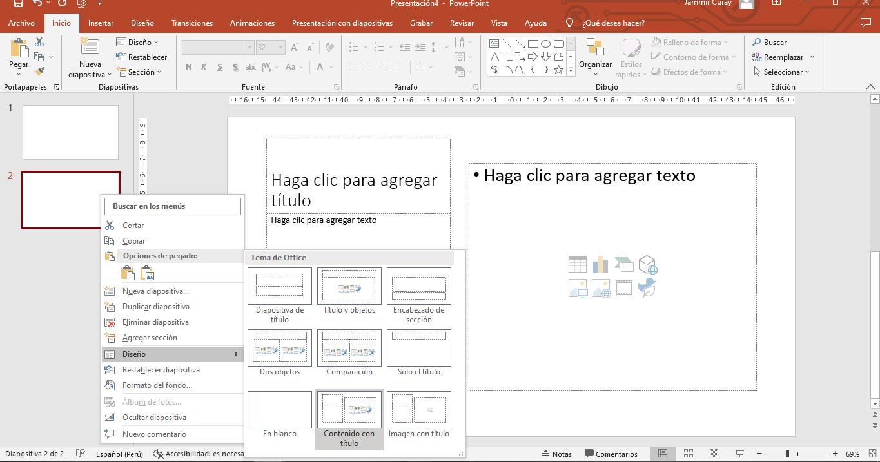880x462 pixels.
Task: Expand the shapes gallery more arrow
Action: (571, 70)
